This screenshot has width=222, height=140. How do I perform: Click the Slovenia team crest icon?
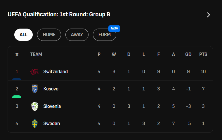pyautogui.click(x=34, y=106)
